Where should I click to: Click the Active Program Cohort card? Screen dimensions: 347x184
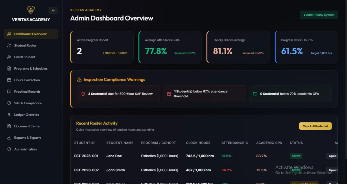(x=102, y=47)
